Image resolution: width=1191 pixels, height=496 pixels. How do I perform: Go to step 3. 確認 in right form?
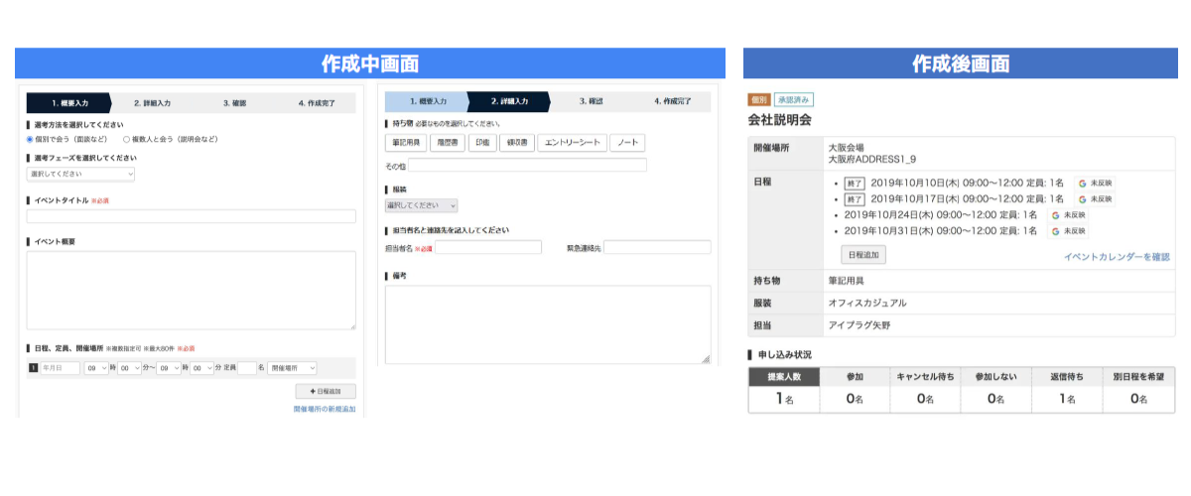[591, 101]
